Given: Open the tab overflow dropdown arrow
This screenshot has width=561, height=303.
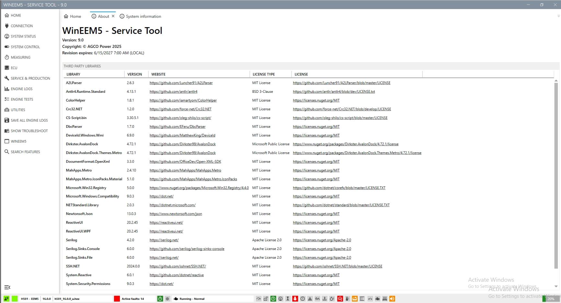Looking at the screenshot, I should pyautogui.click(x=558, y=16).
